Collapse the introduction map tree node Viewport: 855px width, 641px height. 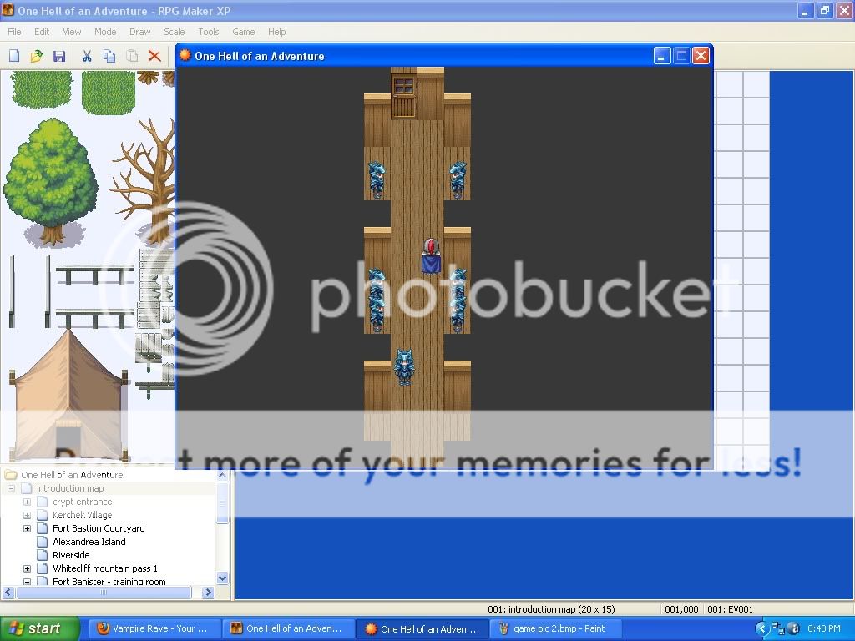coord(11,488)
